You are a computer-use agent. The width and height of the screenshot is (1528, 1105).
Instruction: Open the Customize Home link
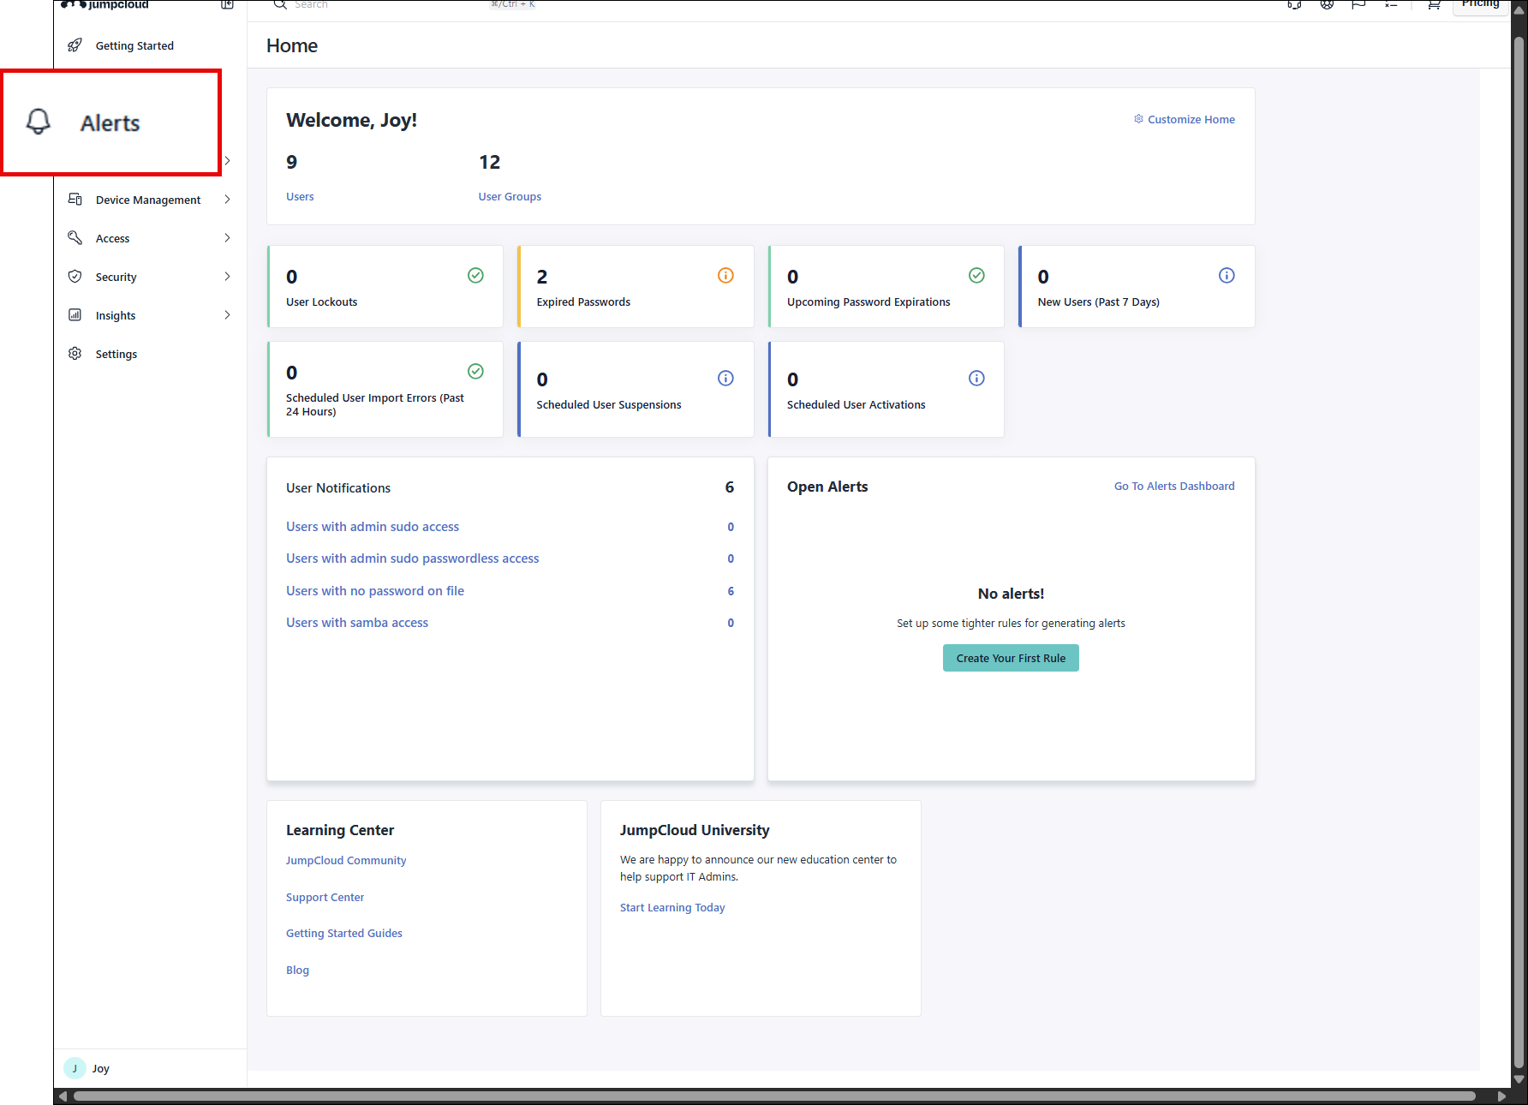(1191, 119)
